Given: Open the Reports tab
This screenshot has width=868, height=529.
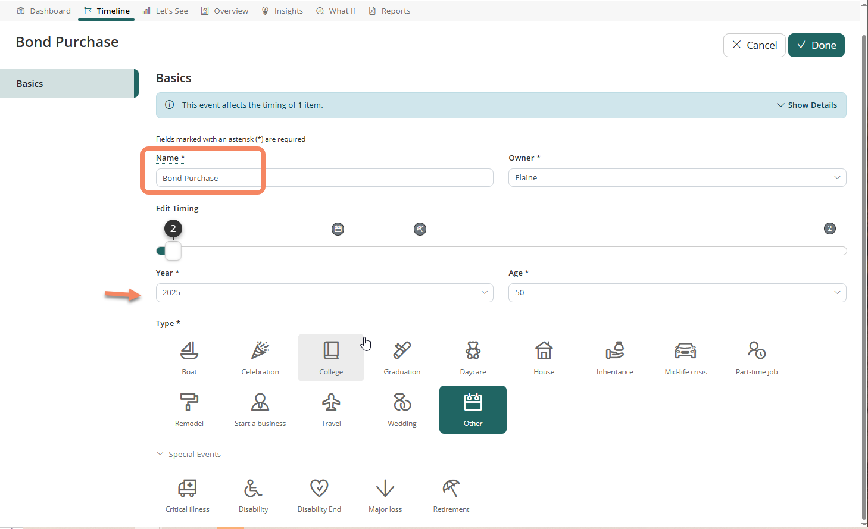Looking at the screenshot, I should pos(389,11).
